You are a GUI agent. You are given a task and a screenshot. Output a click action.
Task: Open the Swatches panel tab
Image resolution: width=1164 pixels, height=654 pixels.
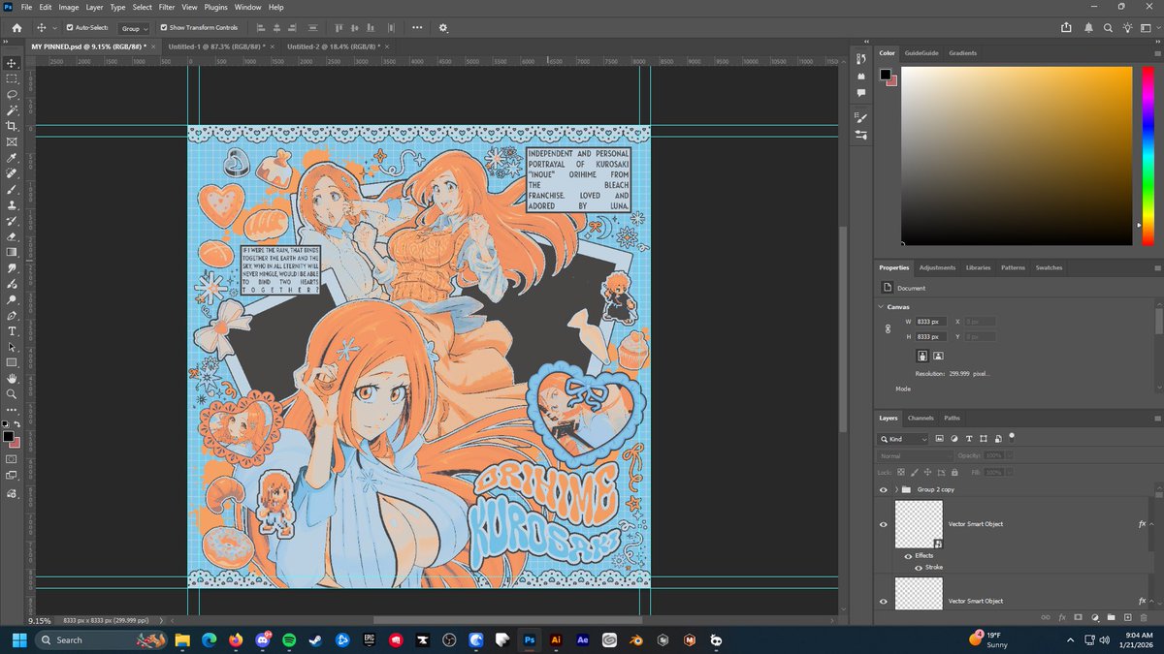pyautogui.click(x=1049, y=267)
